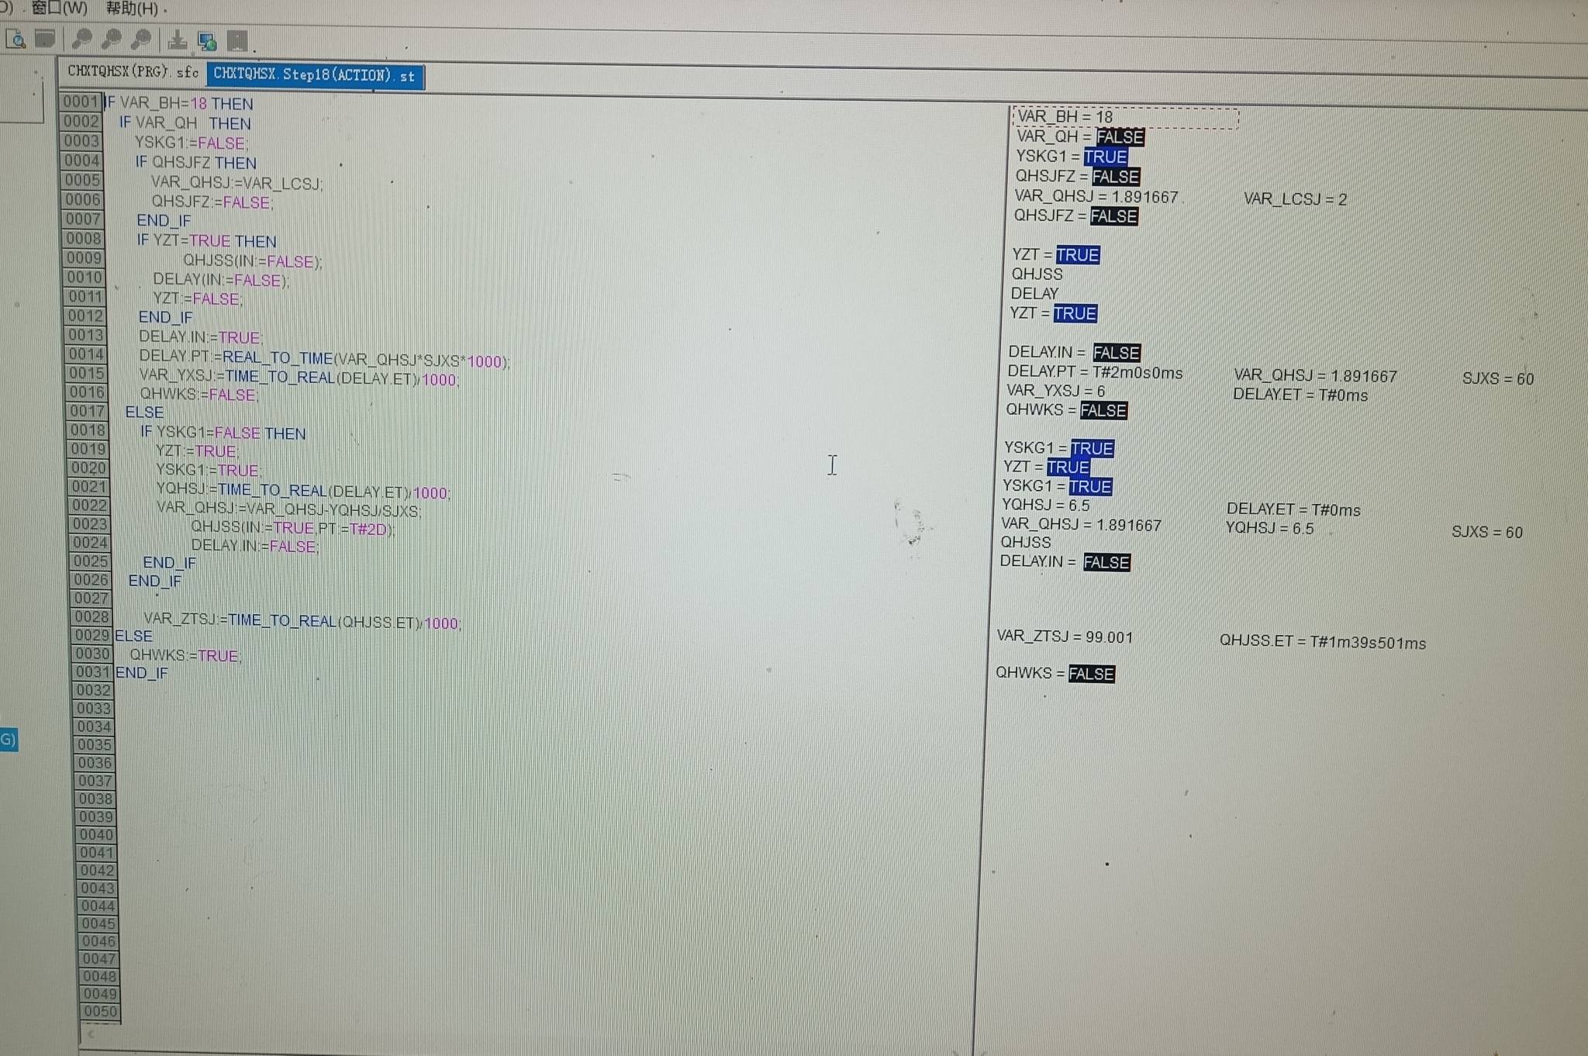Screen dimensions: 1588x1056
Task: Click code line 'YZT:=TRUE;'
Action: pos(198,451)
